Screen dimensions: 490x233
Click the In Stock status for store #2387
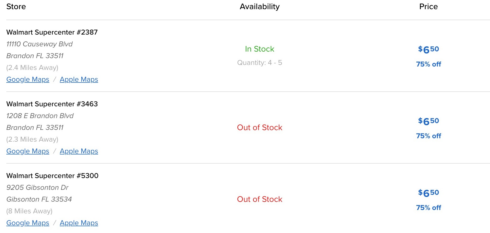click(259, 49)
